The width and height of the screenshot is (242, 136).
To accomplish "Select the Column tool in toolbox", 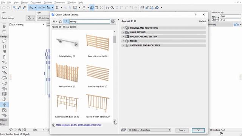I will (x=4, y=57).
